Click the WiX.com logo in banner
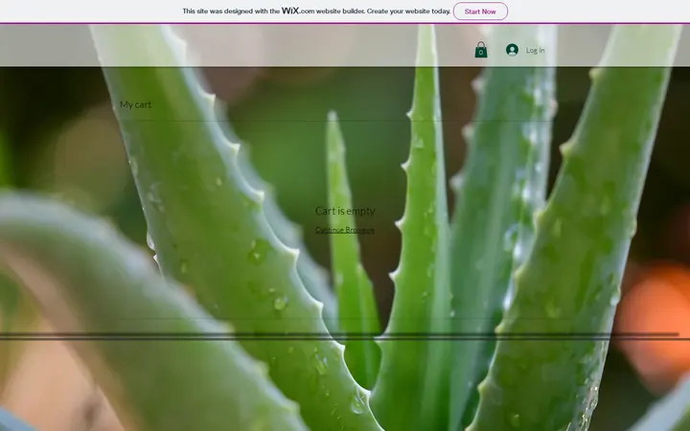The image size is (690, 431). 298,11
